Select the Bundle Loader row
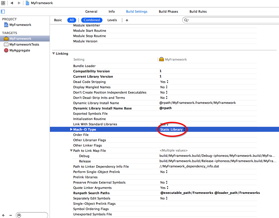Screen dimensions: 279x218 165,66
